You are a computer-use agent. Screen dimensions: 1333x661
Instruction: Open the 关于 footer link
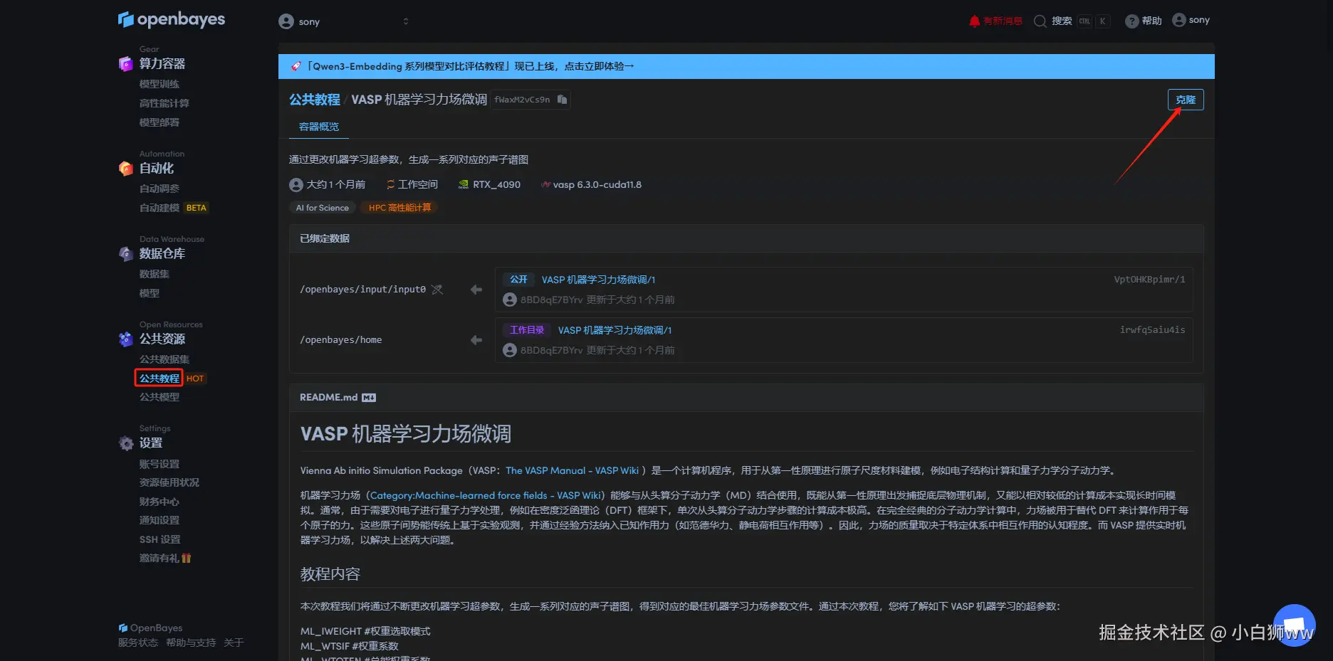click(234, 643)
